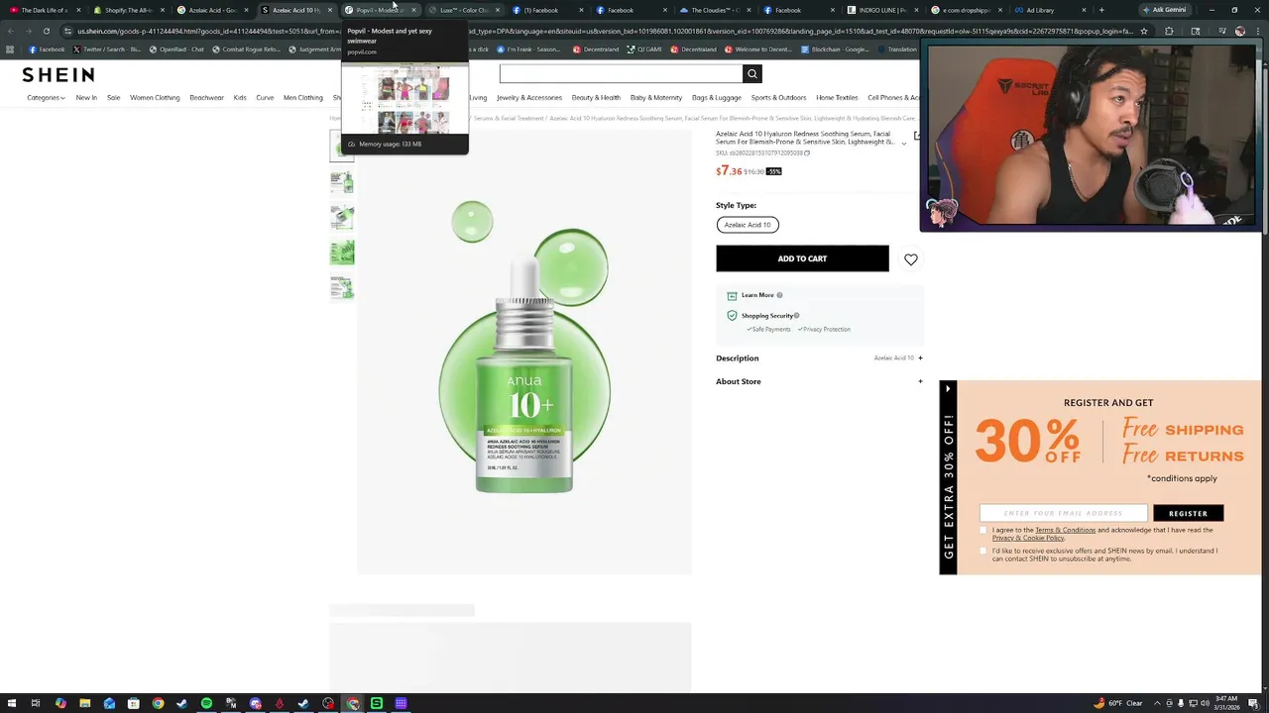Click the Learn More help question icon

pyautogui.click(x=779, y=295)
